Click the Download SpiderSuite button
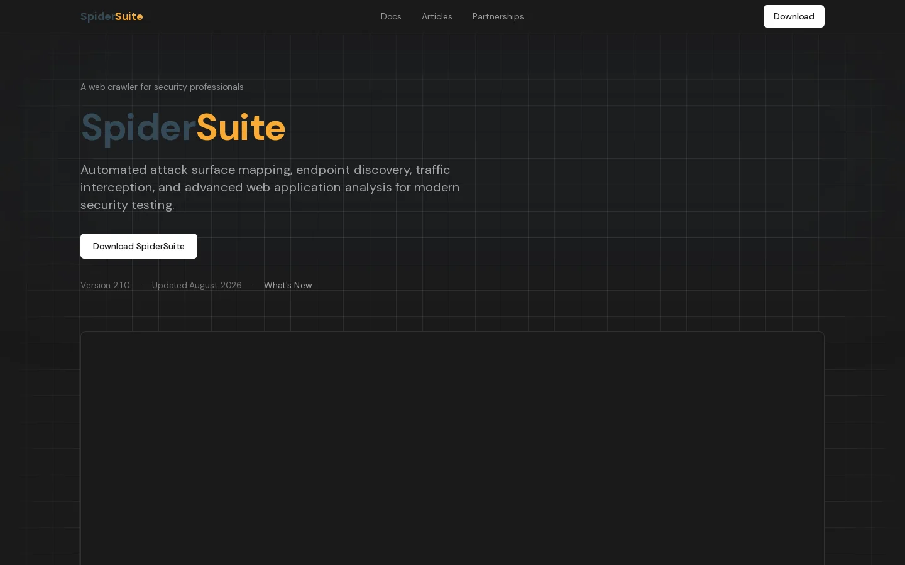 pyautogui.click(x=139, y=246)
